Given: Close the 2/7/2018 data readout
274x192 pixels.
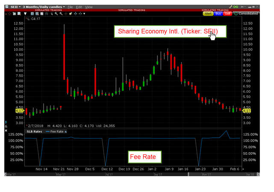Looking at the screenshot, I should [x=27, y=125].
